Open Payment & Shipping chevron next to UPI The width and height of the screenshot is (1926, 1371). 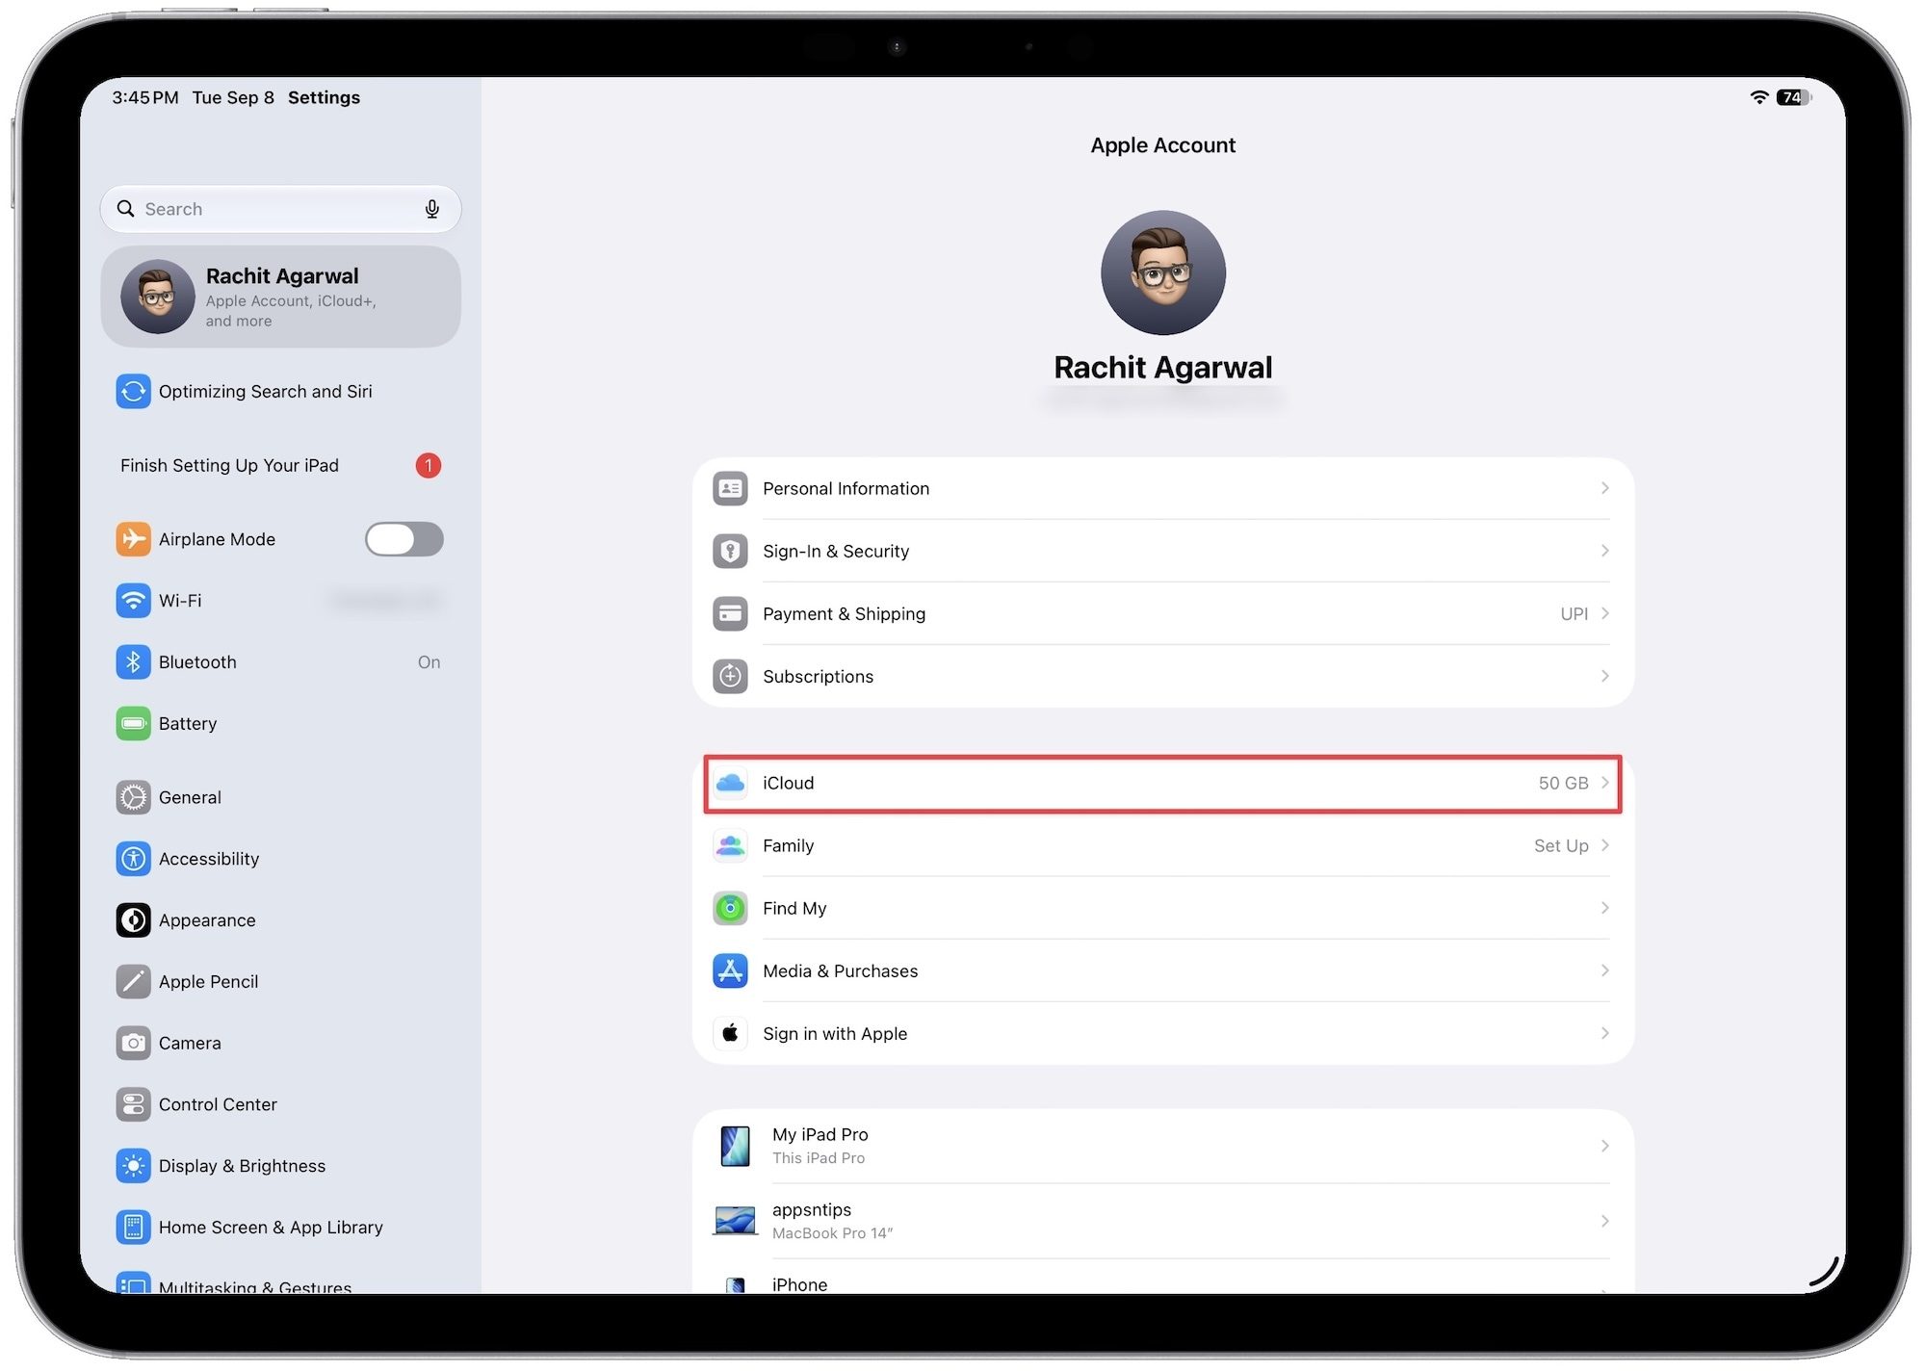coord(1604,613)
